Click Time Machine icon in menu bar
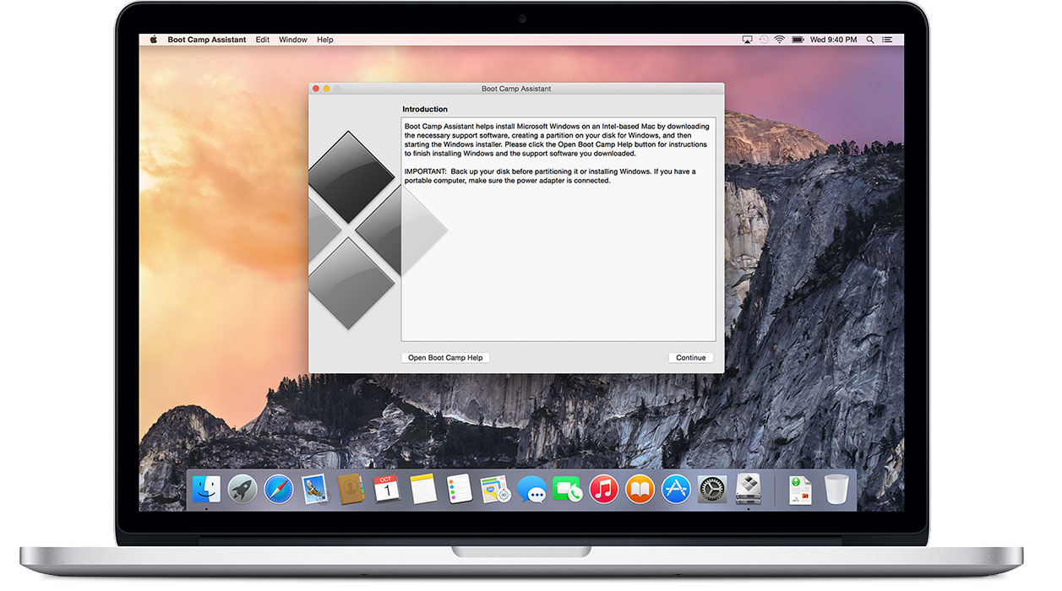 pyautogui.click(x=763, y=40)
